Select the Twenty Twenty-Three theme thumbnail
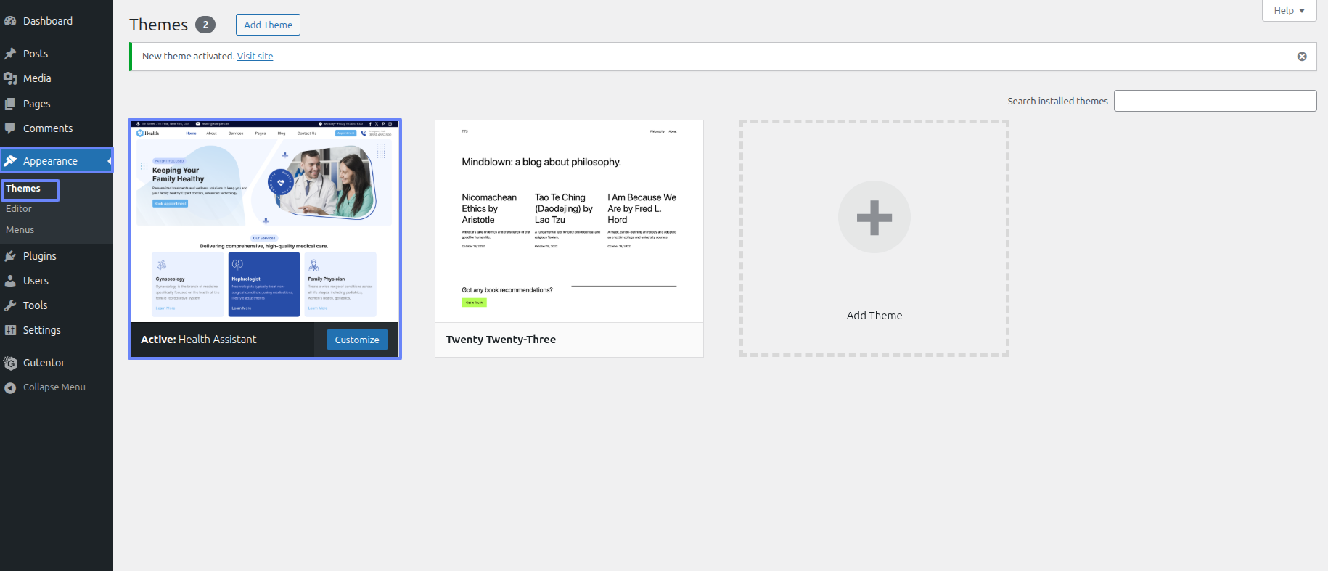 coord(569,221)
